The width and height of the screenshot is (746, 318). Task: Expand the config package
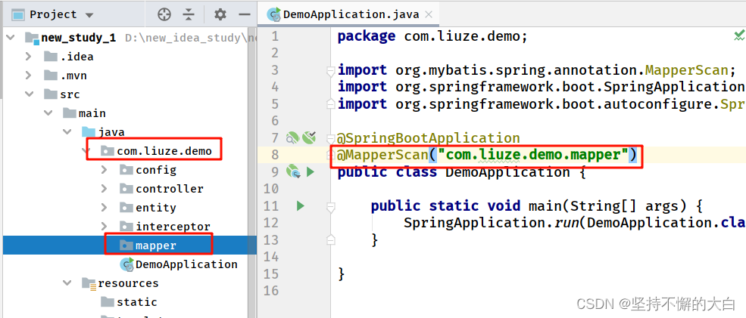105,170
